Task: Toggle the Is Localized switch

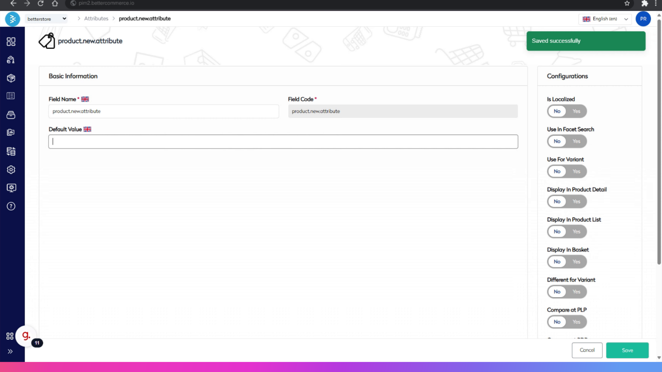Action: click(567, 111)
